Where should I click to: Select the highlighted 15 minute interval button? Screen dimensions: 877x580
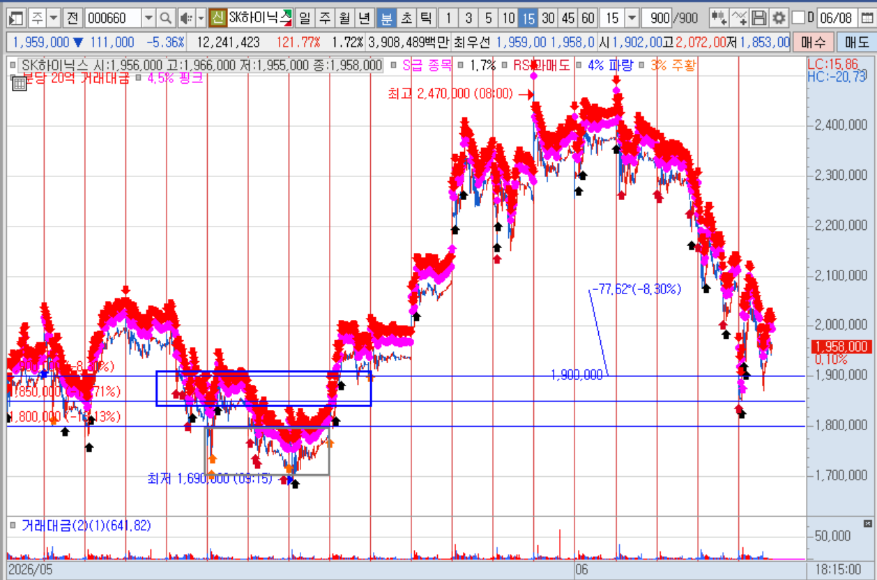(x=528, y=17)
